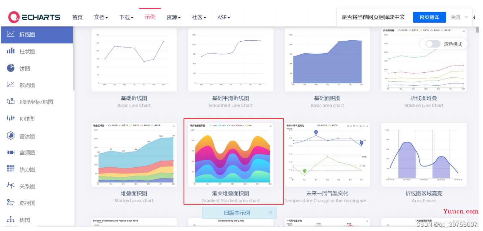This screenshot has height=231, width=483.
Task: Click the ECharts logo
Action: (x=34, y=17)
